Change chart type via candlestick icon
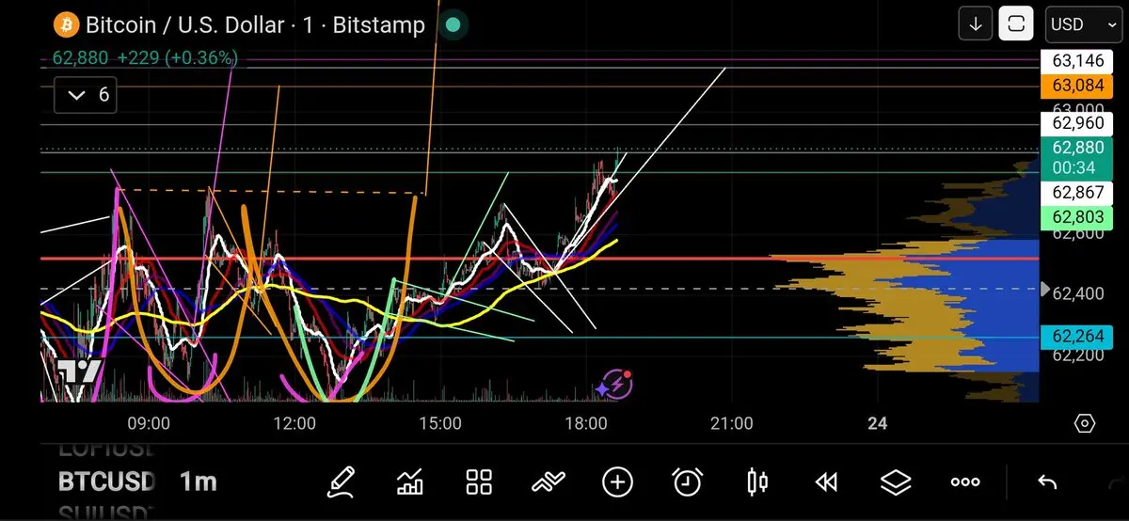The image size is (1129, 521). pos(756,482)
